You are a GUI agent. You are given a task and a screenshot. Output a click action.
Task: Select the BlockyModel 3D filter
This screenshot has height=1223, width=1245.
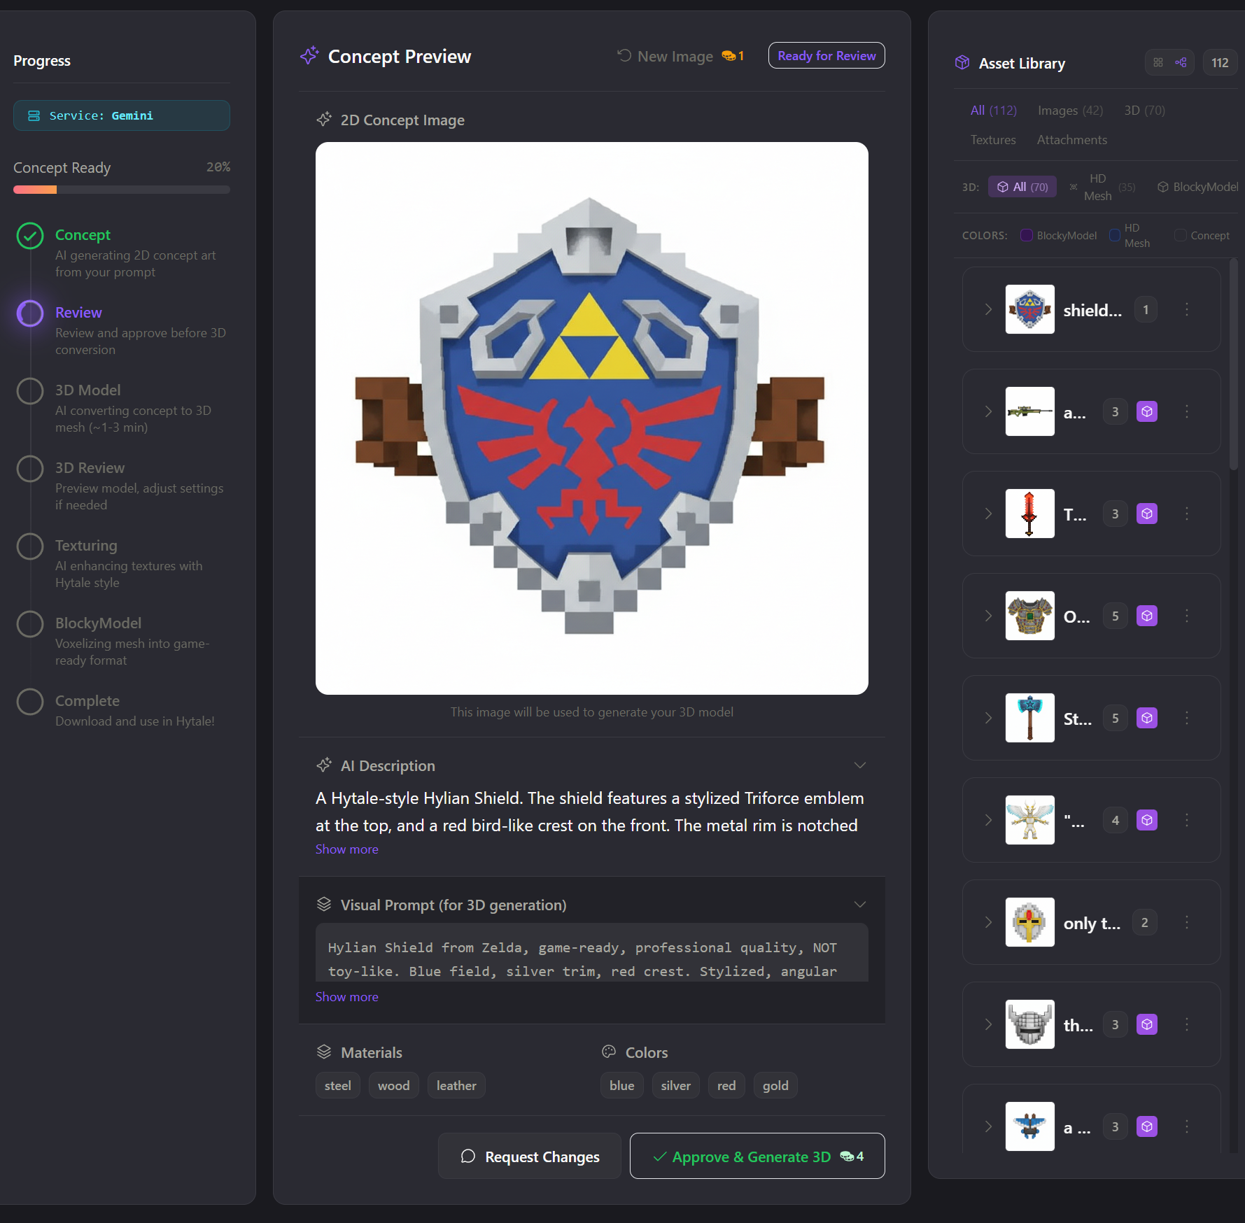point(1197,187)
